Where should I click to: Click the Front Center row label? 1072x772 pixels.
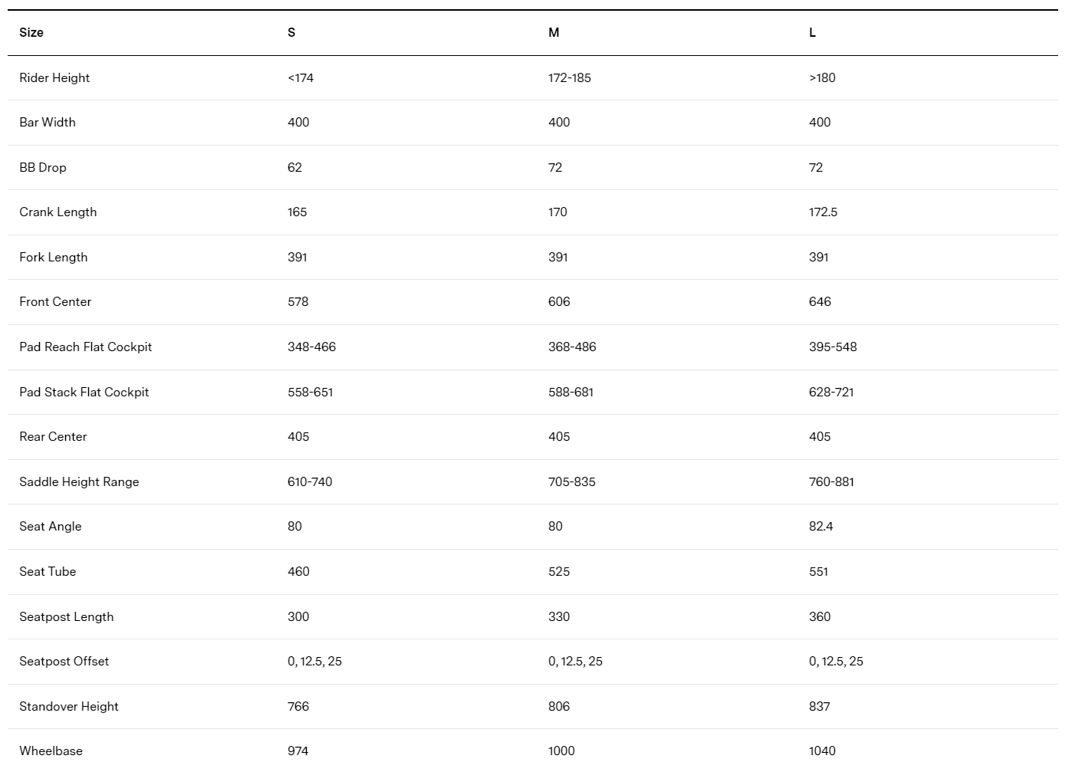click(x=55, y=301)
